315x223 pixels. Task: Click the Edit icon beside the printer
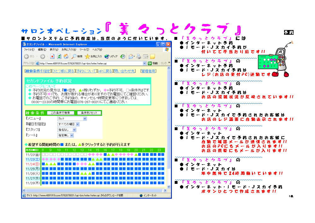pos(146,57)
